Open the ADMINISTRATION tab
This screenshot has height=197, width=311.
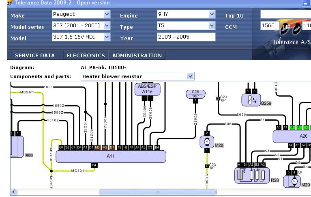[137, 56]
